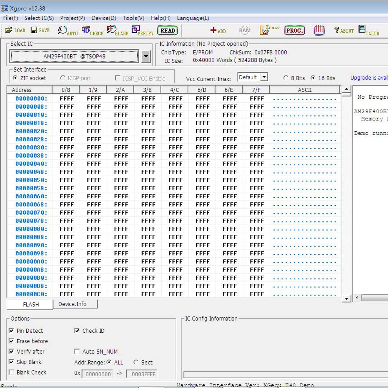Click the READ chip button

pyautogui.click(x=167, y=31)
